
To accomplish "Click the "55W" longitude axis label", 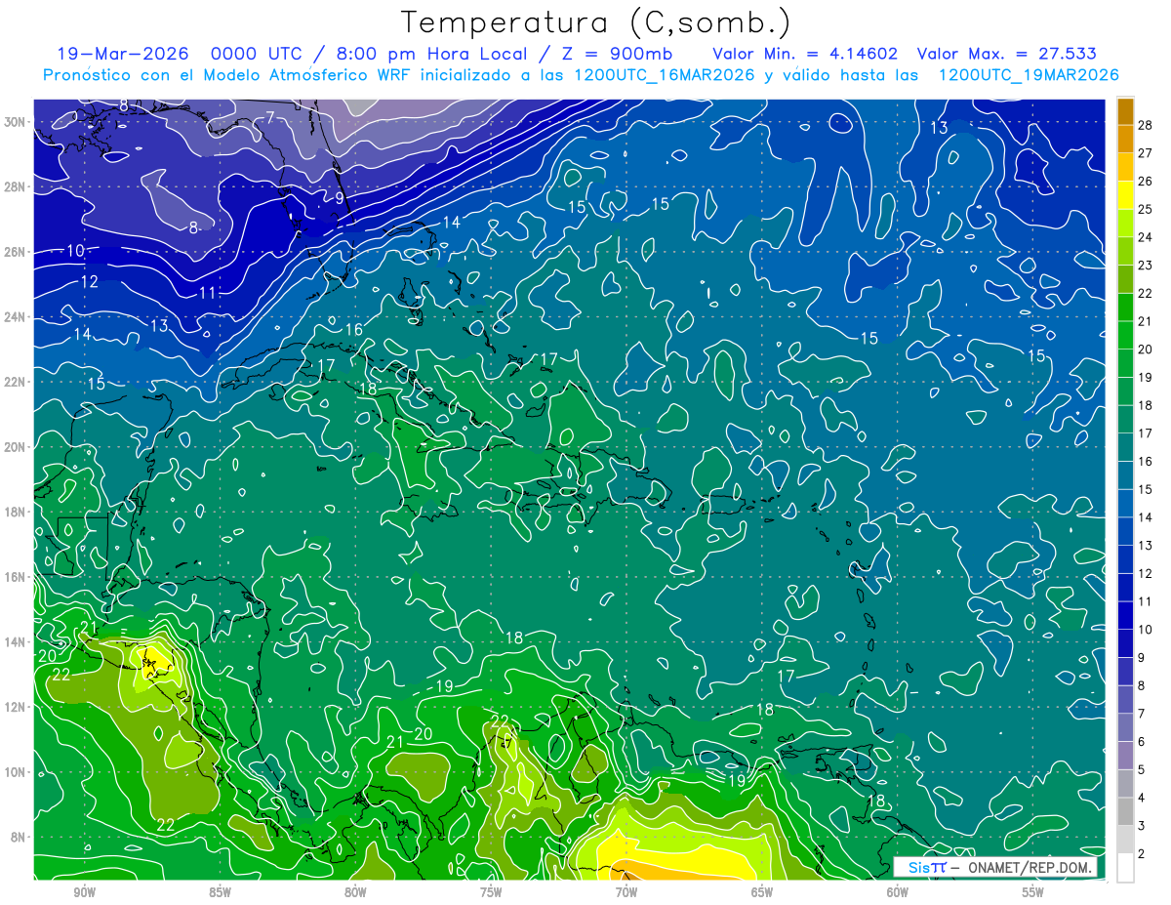I will 1033,892.
